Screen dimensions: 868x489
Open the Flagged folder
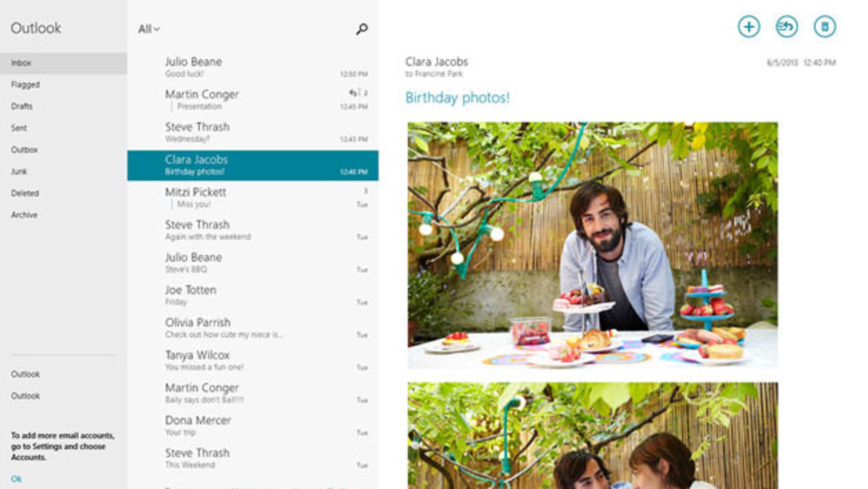click(x=25, y=85)
